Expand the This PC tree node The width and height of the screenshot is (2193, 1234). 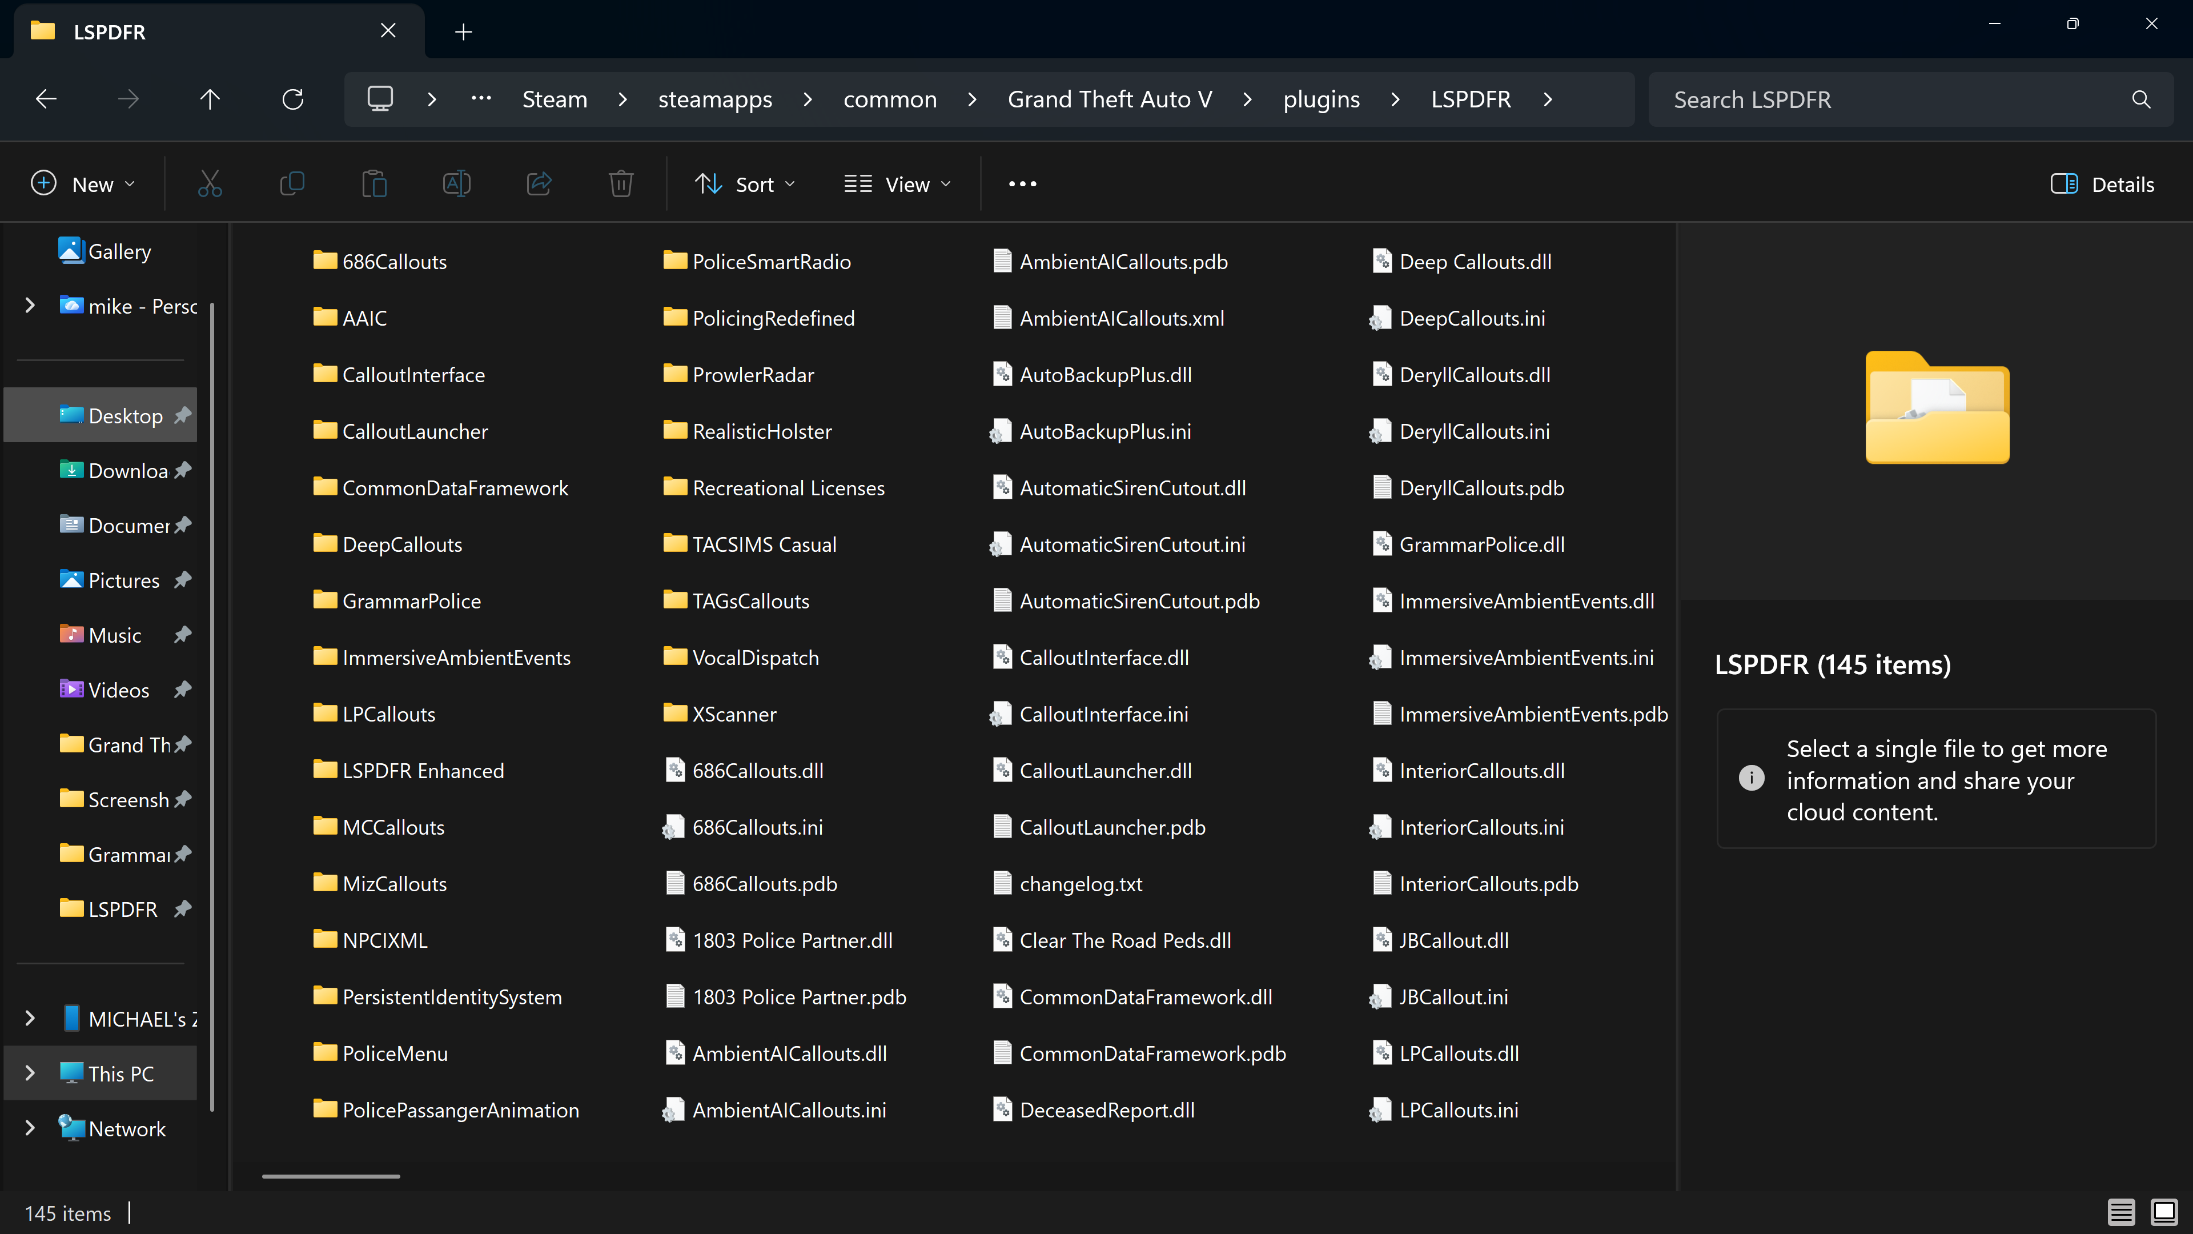(x=30, y=1073)
